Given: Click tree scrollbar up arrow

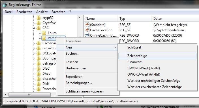Looking at the screenshot, I should coord(79,18).
